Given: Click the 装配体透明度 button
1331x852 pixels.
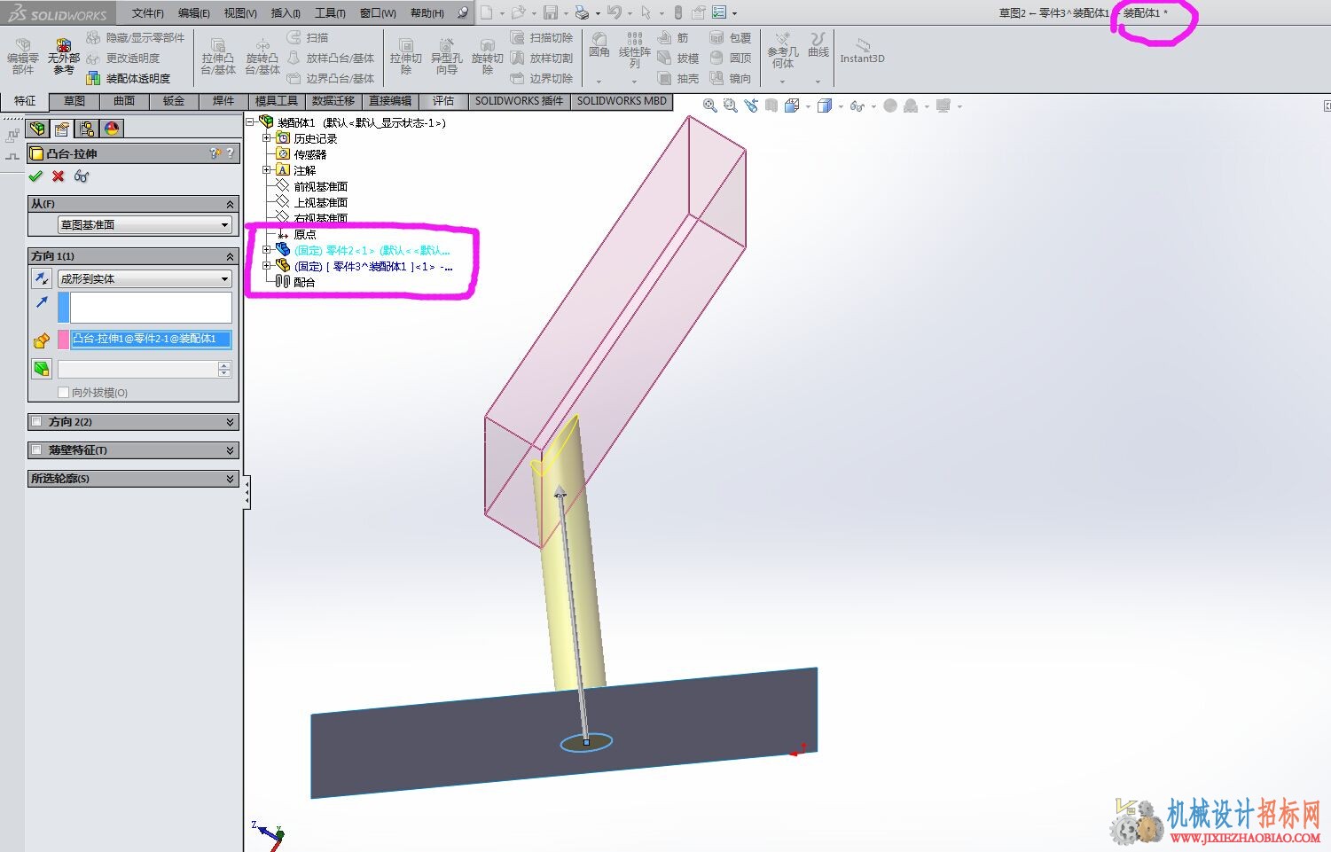Looking at the screenshot, I should [x=129, y=78].
